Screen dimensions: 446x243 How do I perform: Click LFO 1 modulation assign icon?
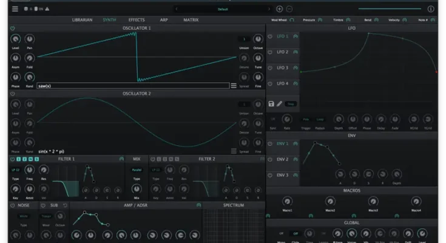click(296, 36)
